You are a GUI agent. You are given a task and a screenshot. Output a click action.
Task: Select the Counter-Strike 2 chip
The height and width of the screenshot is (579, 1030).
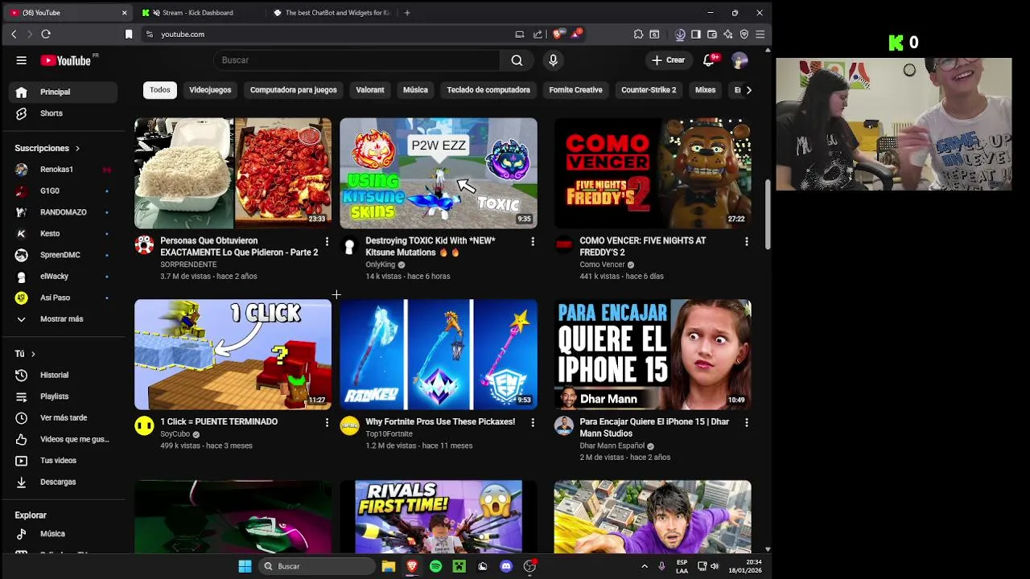click(649, 90)
